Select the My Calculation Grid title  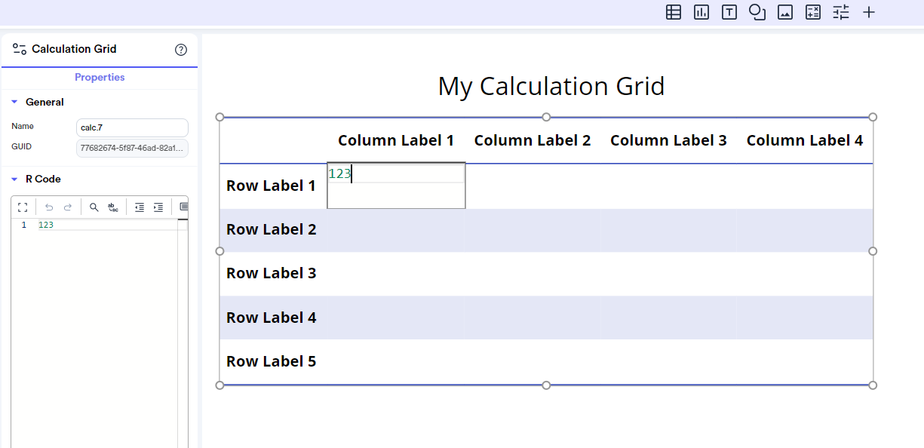coord(551,86)
